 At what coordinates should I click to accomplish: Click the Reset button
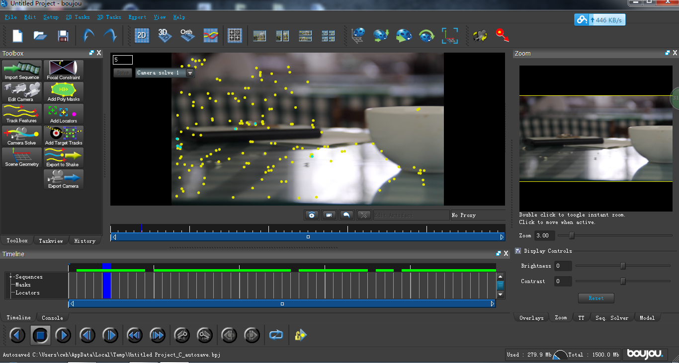click(596, 298)
